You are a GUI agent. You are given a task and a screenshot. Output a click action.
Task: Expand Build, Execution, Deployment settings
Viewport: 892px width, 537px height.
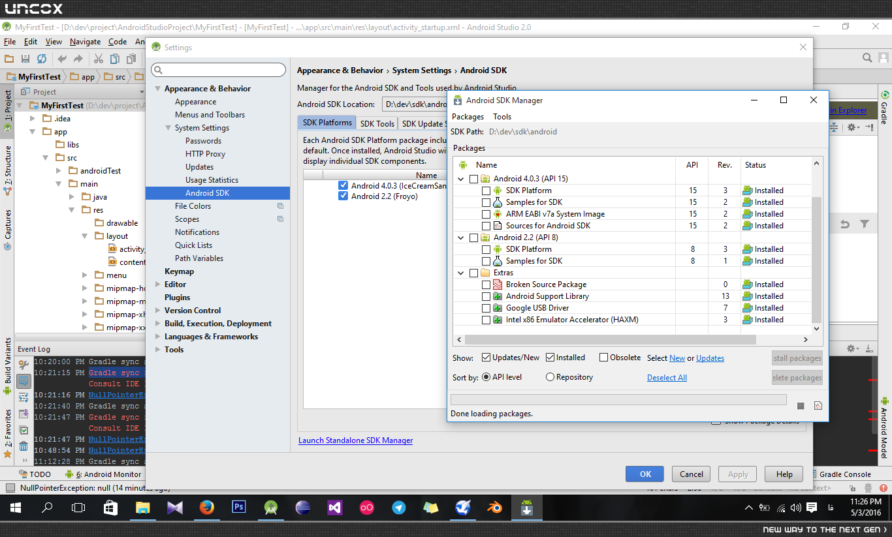(157, 324)
